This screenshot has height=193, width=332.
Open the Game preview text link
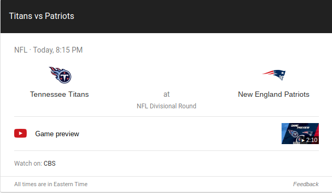pyautogui.click(x=57, y=134)
